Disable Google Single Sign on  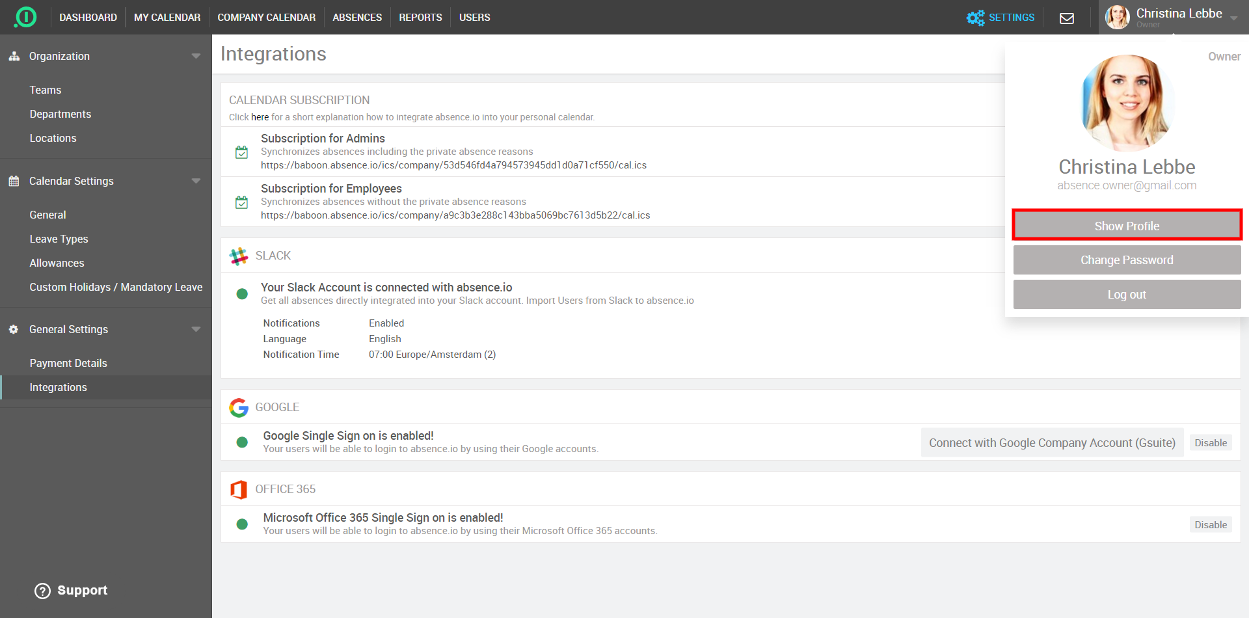(x=1210, y=443)
